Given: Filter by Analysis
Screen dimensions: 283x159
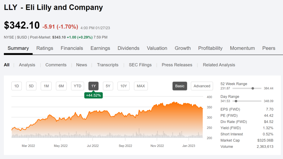Looking at the screenshot, I should 27,65.
